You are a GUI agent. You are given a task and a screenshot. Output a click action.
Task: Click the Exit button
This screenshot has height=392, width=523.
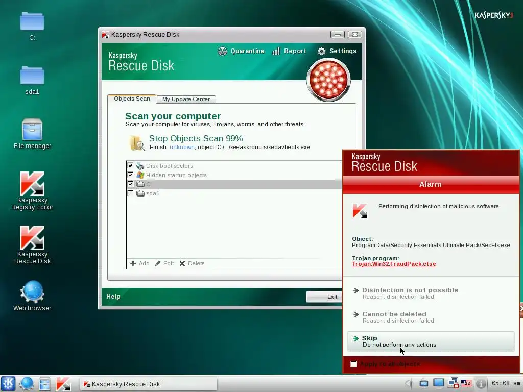pyautogui.click(x=324, y=297)
